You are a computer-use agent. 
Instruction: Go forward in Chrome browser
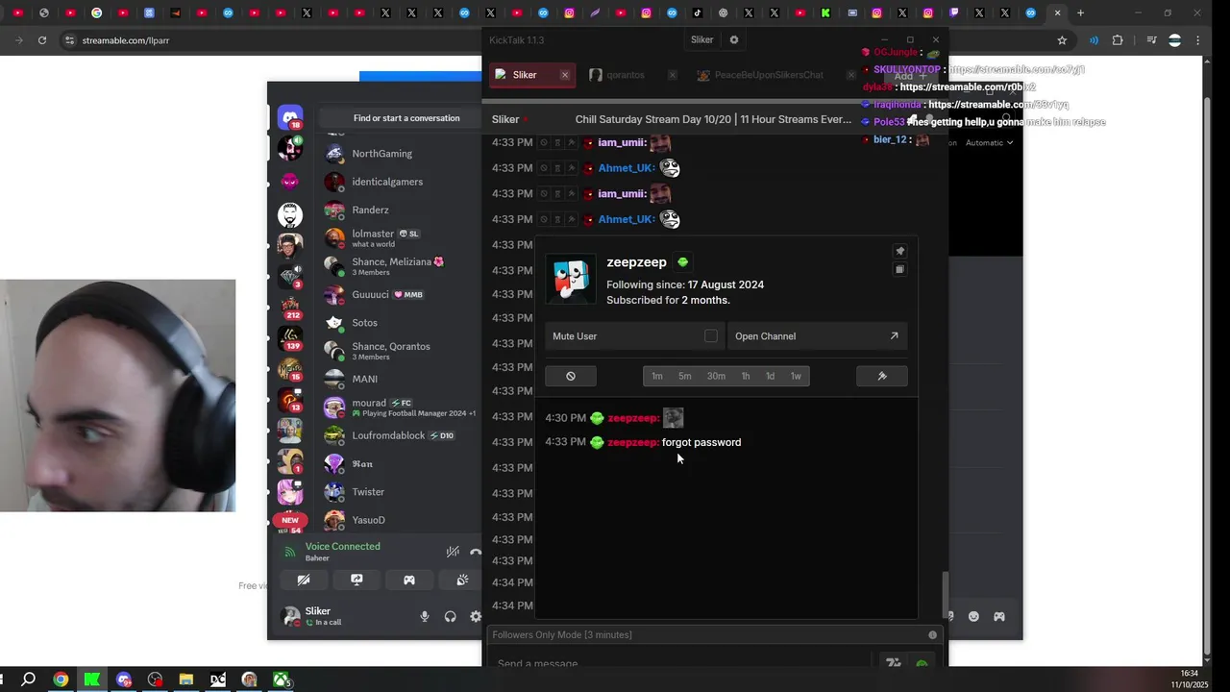(19, 40)
